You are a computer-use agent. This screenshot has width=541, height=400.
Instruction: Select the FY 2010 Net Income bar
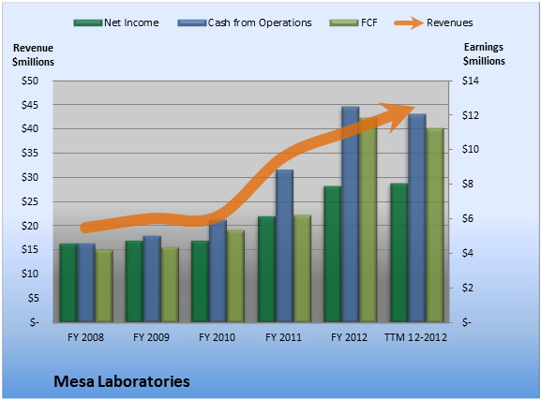coord(200,282)
